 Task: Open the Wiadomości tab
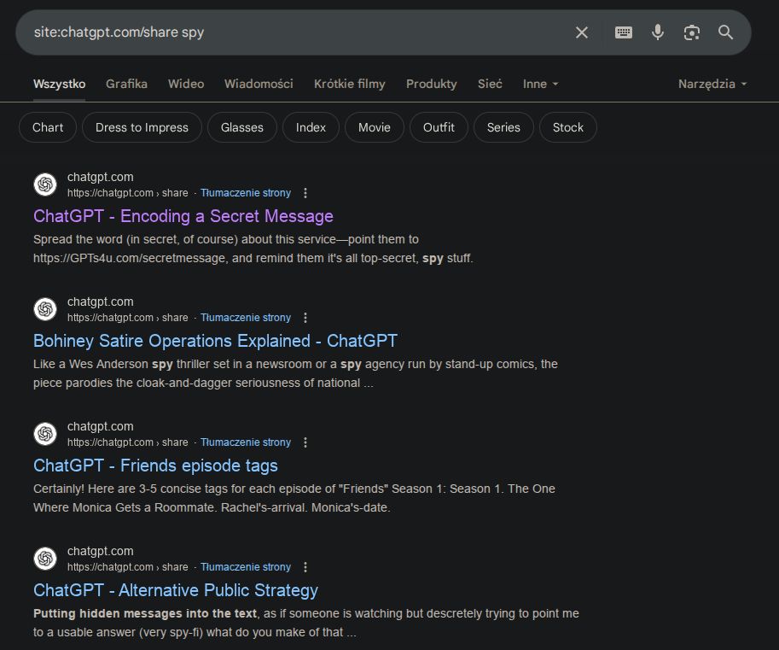[x=259, y=84]
